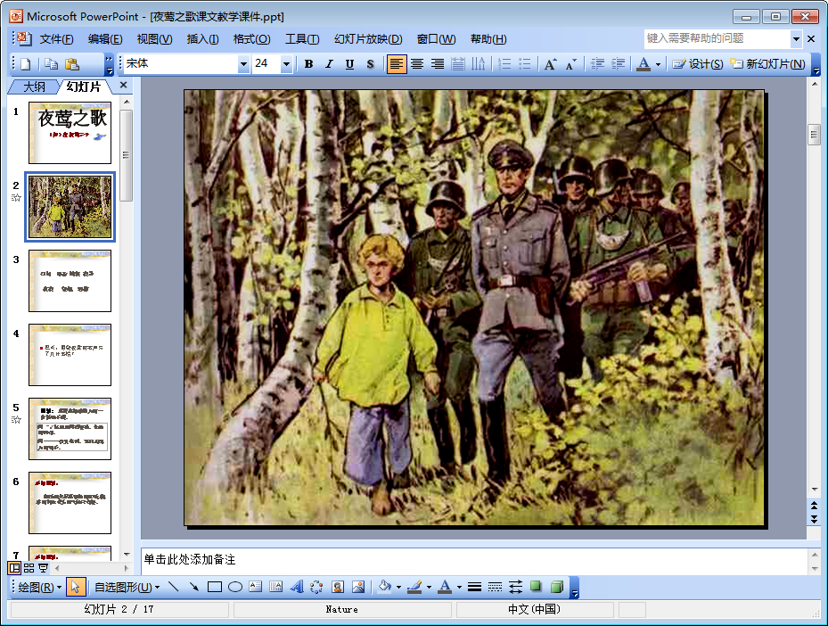Click the increase indent icon
The height and width of the screenshot is (626, 828).
tap(618, 64)
